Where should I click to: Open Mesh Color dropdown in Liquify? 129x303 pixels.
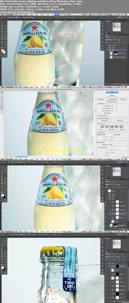click(x=118, y=139)
